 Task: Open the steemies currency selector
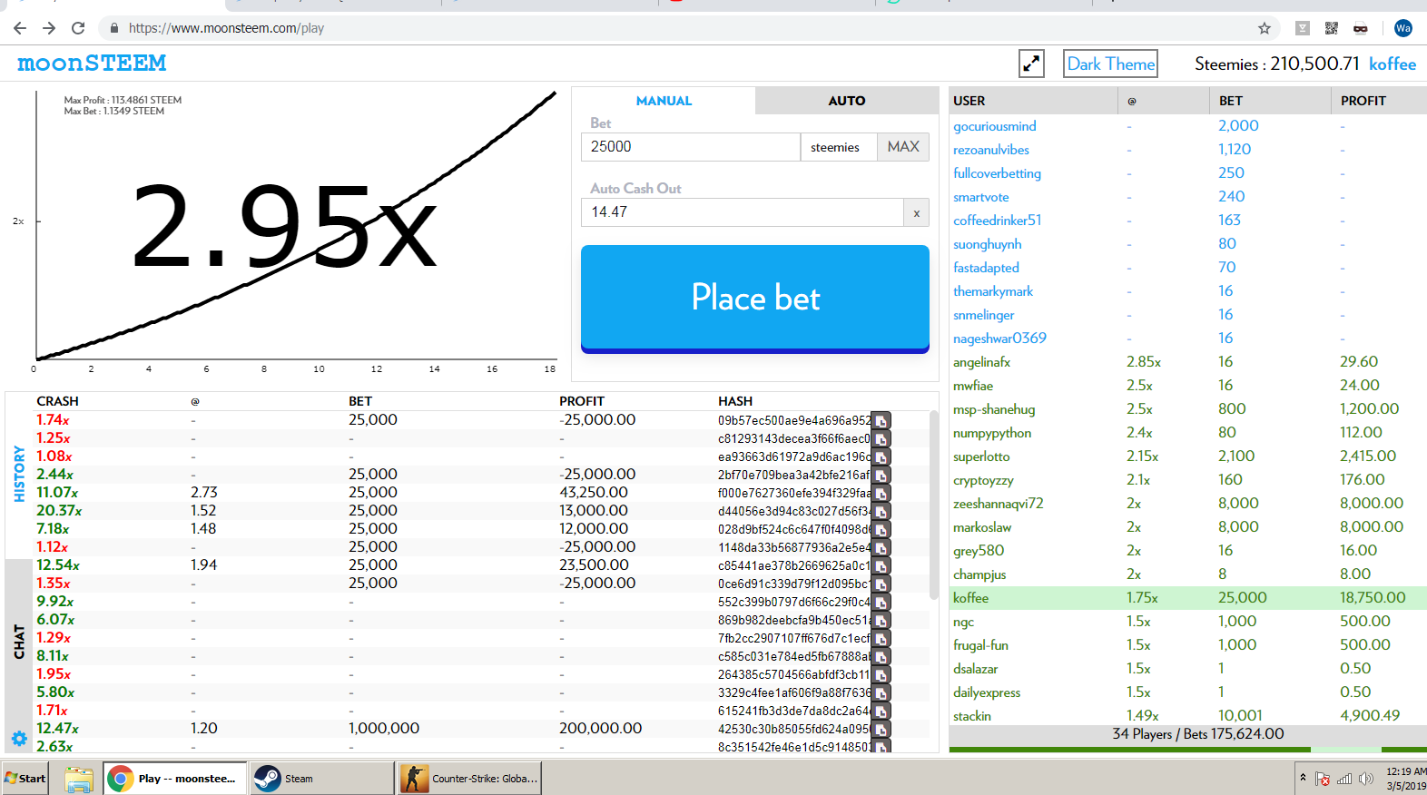point(838,147)
